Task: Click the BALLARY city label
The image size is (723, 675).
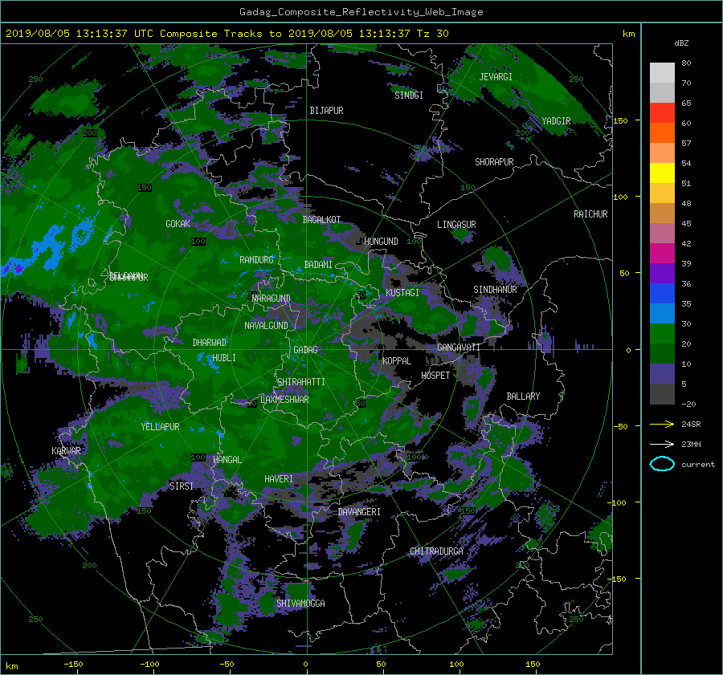Action: coord(523,396)
